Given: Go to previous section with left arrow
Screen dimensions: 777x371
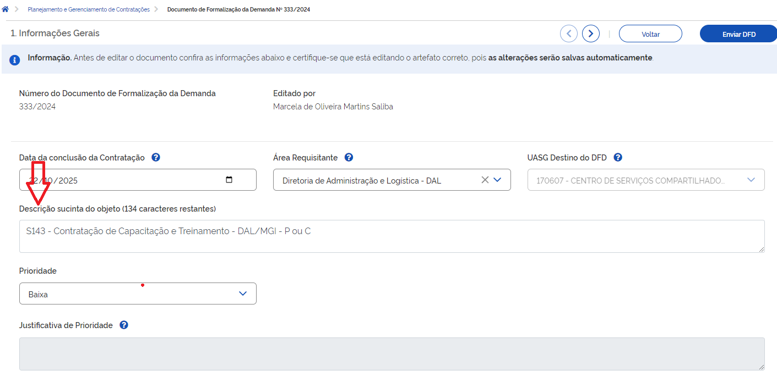Looking at the screenshot, I should [569, 34].
